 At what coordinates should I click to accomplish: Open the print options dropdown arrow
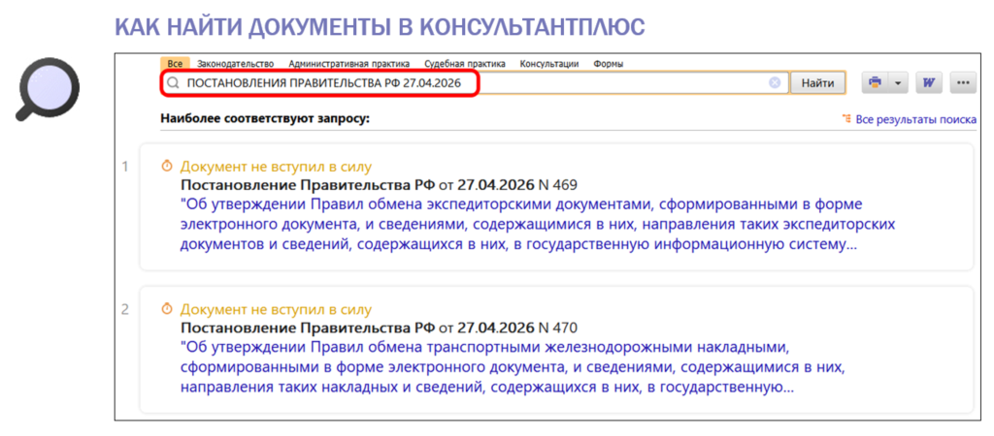899,83
